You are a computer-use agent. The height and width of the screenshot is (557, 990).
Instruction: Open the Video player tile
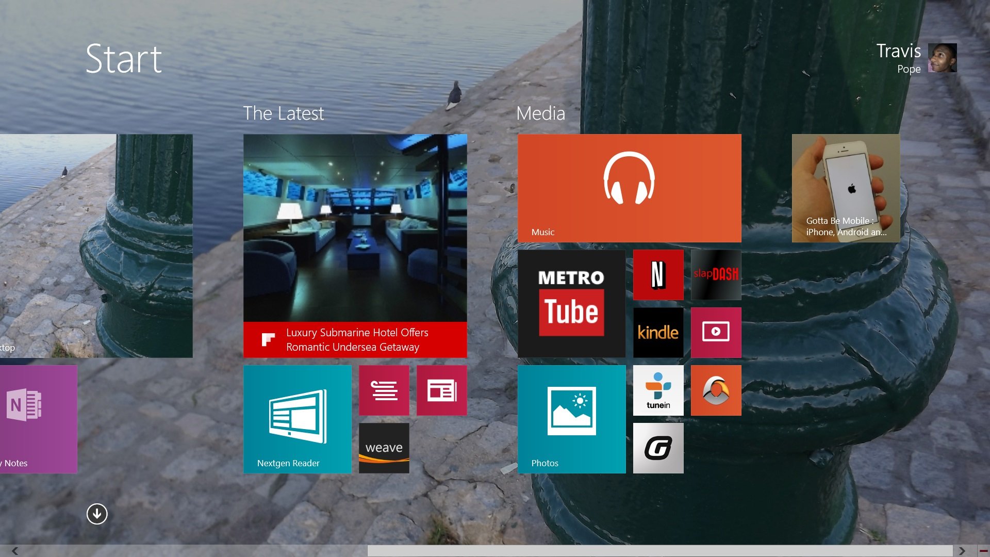tap(716, 333)
